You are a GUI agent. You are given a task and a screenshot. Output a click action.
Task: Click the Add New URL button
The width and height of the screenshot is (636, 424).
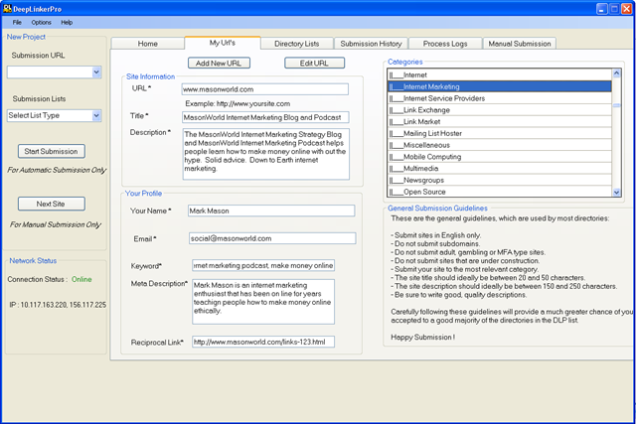click(219, 64)
